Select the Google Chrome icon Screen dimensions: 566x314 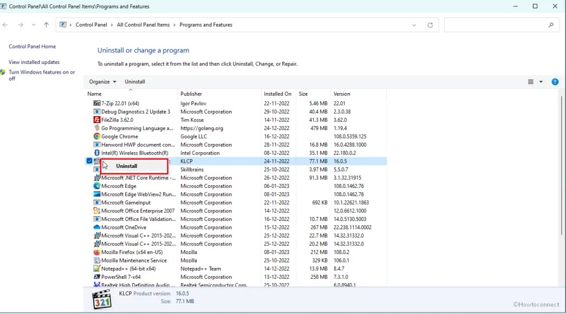(x=97, y=136)
